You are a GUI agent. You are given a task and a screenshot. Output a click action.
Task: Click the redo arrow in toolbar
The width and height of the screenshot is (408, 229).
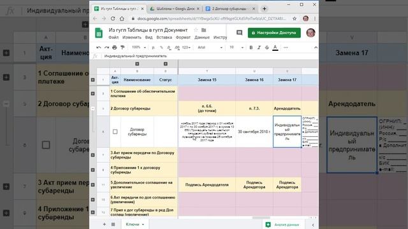click(106, 48)
